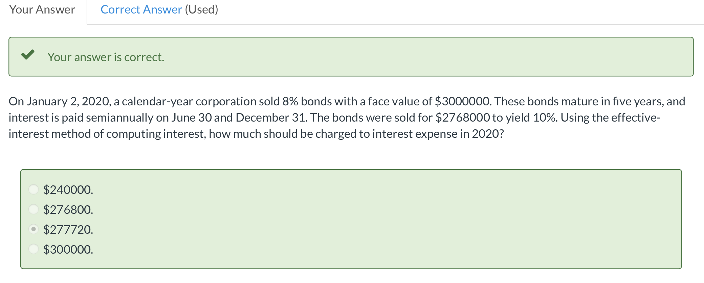Click the selected $277720 radio indicator
The image size is (704, 283).
click(34, 229)
